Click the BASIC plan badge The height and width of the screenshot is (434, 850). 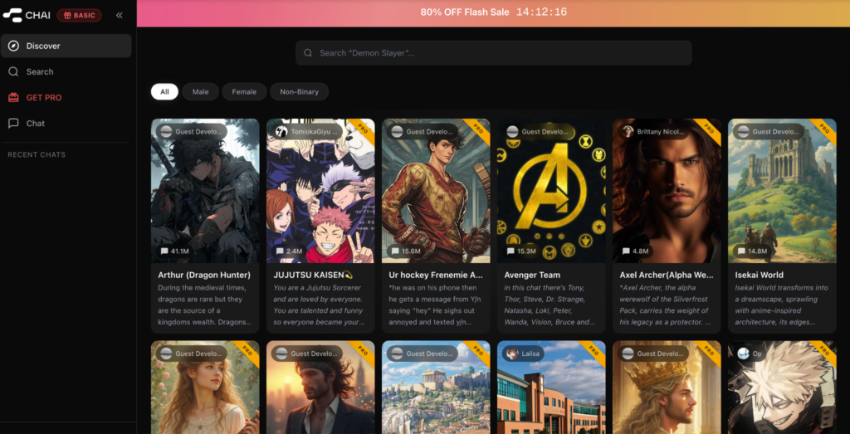pyautogui.click(x=79, y=15)
